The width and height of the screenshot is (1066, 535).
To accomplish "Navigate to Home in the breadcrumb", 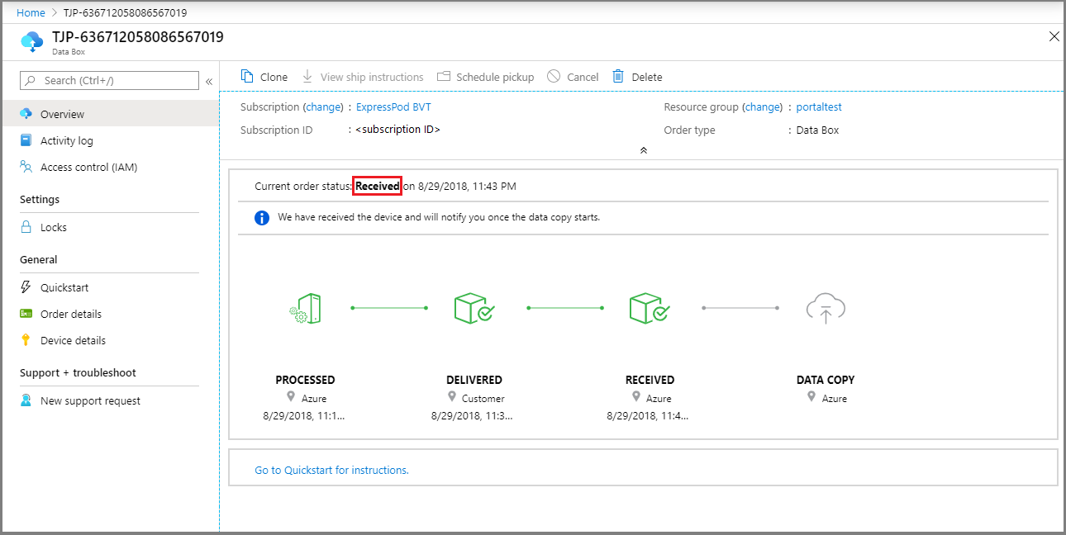I will coord(31,12).
